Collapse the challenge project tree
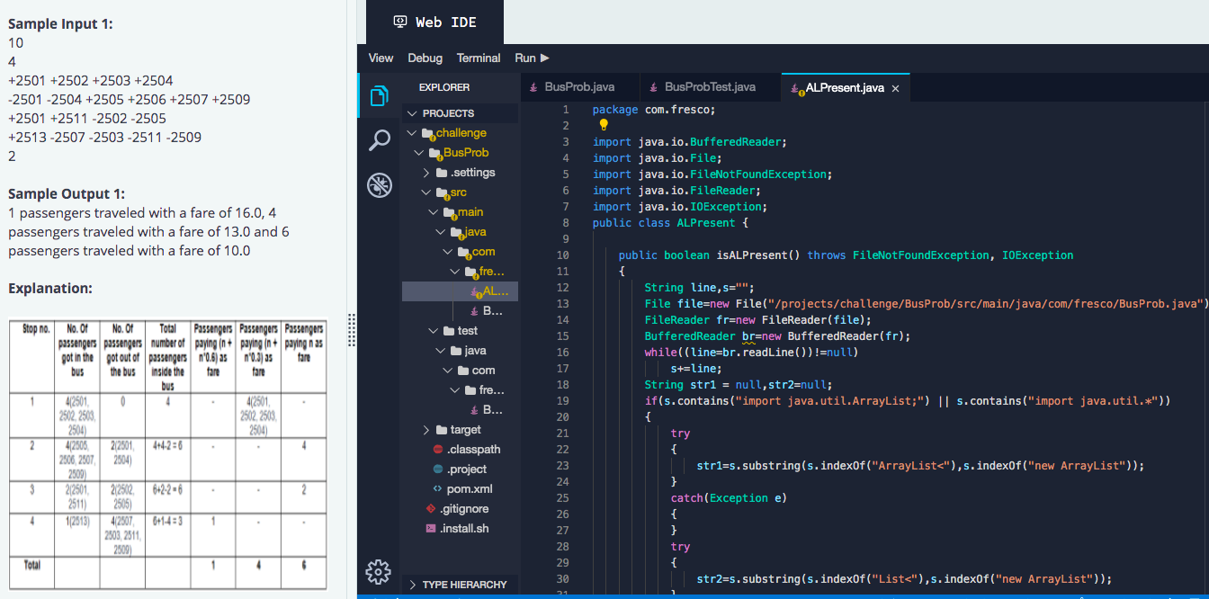 [x=412, y=132]
